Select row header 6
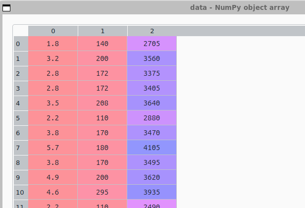This screenshot has width=305, height=208. (21, 133)
